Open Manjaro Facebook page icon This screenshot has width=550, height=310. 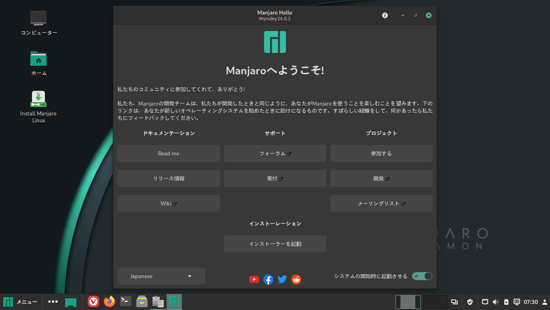coord(268,279)
